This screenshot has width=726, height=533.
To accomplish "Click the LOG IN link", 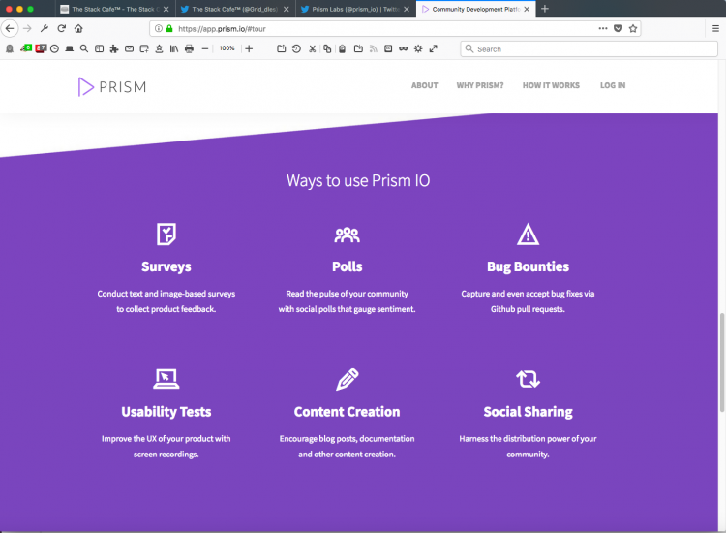I will pos(613,85).
